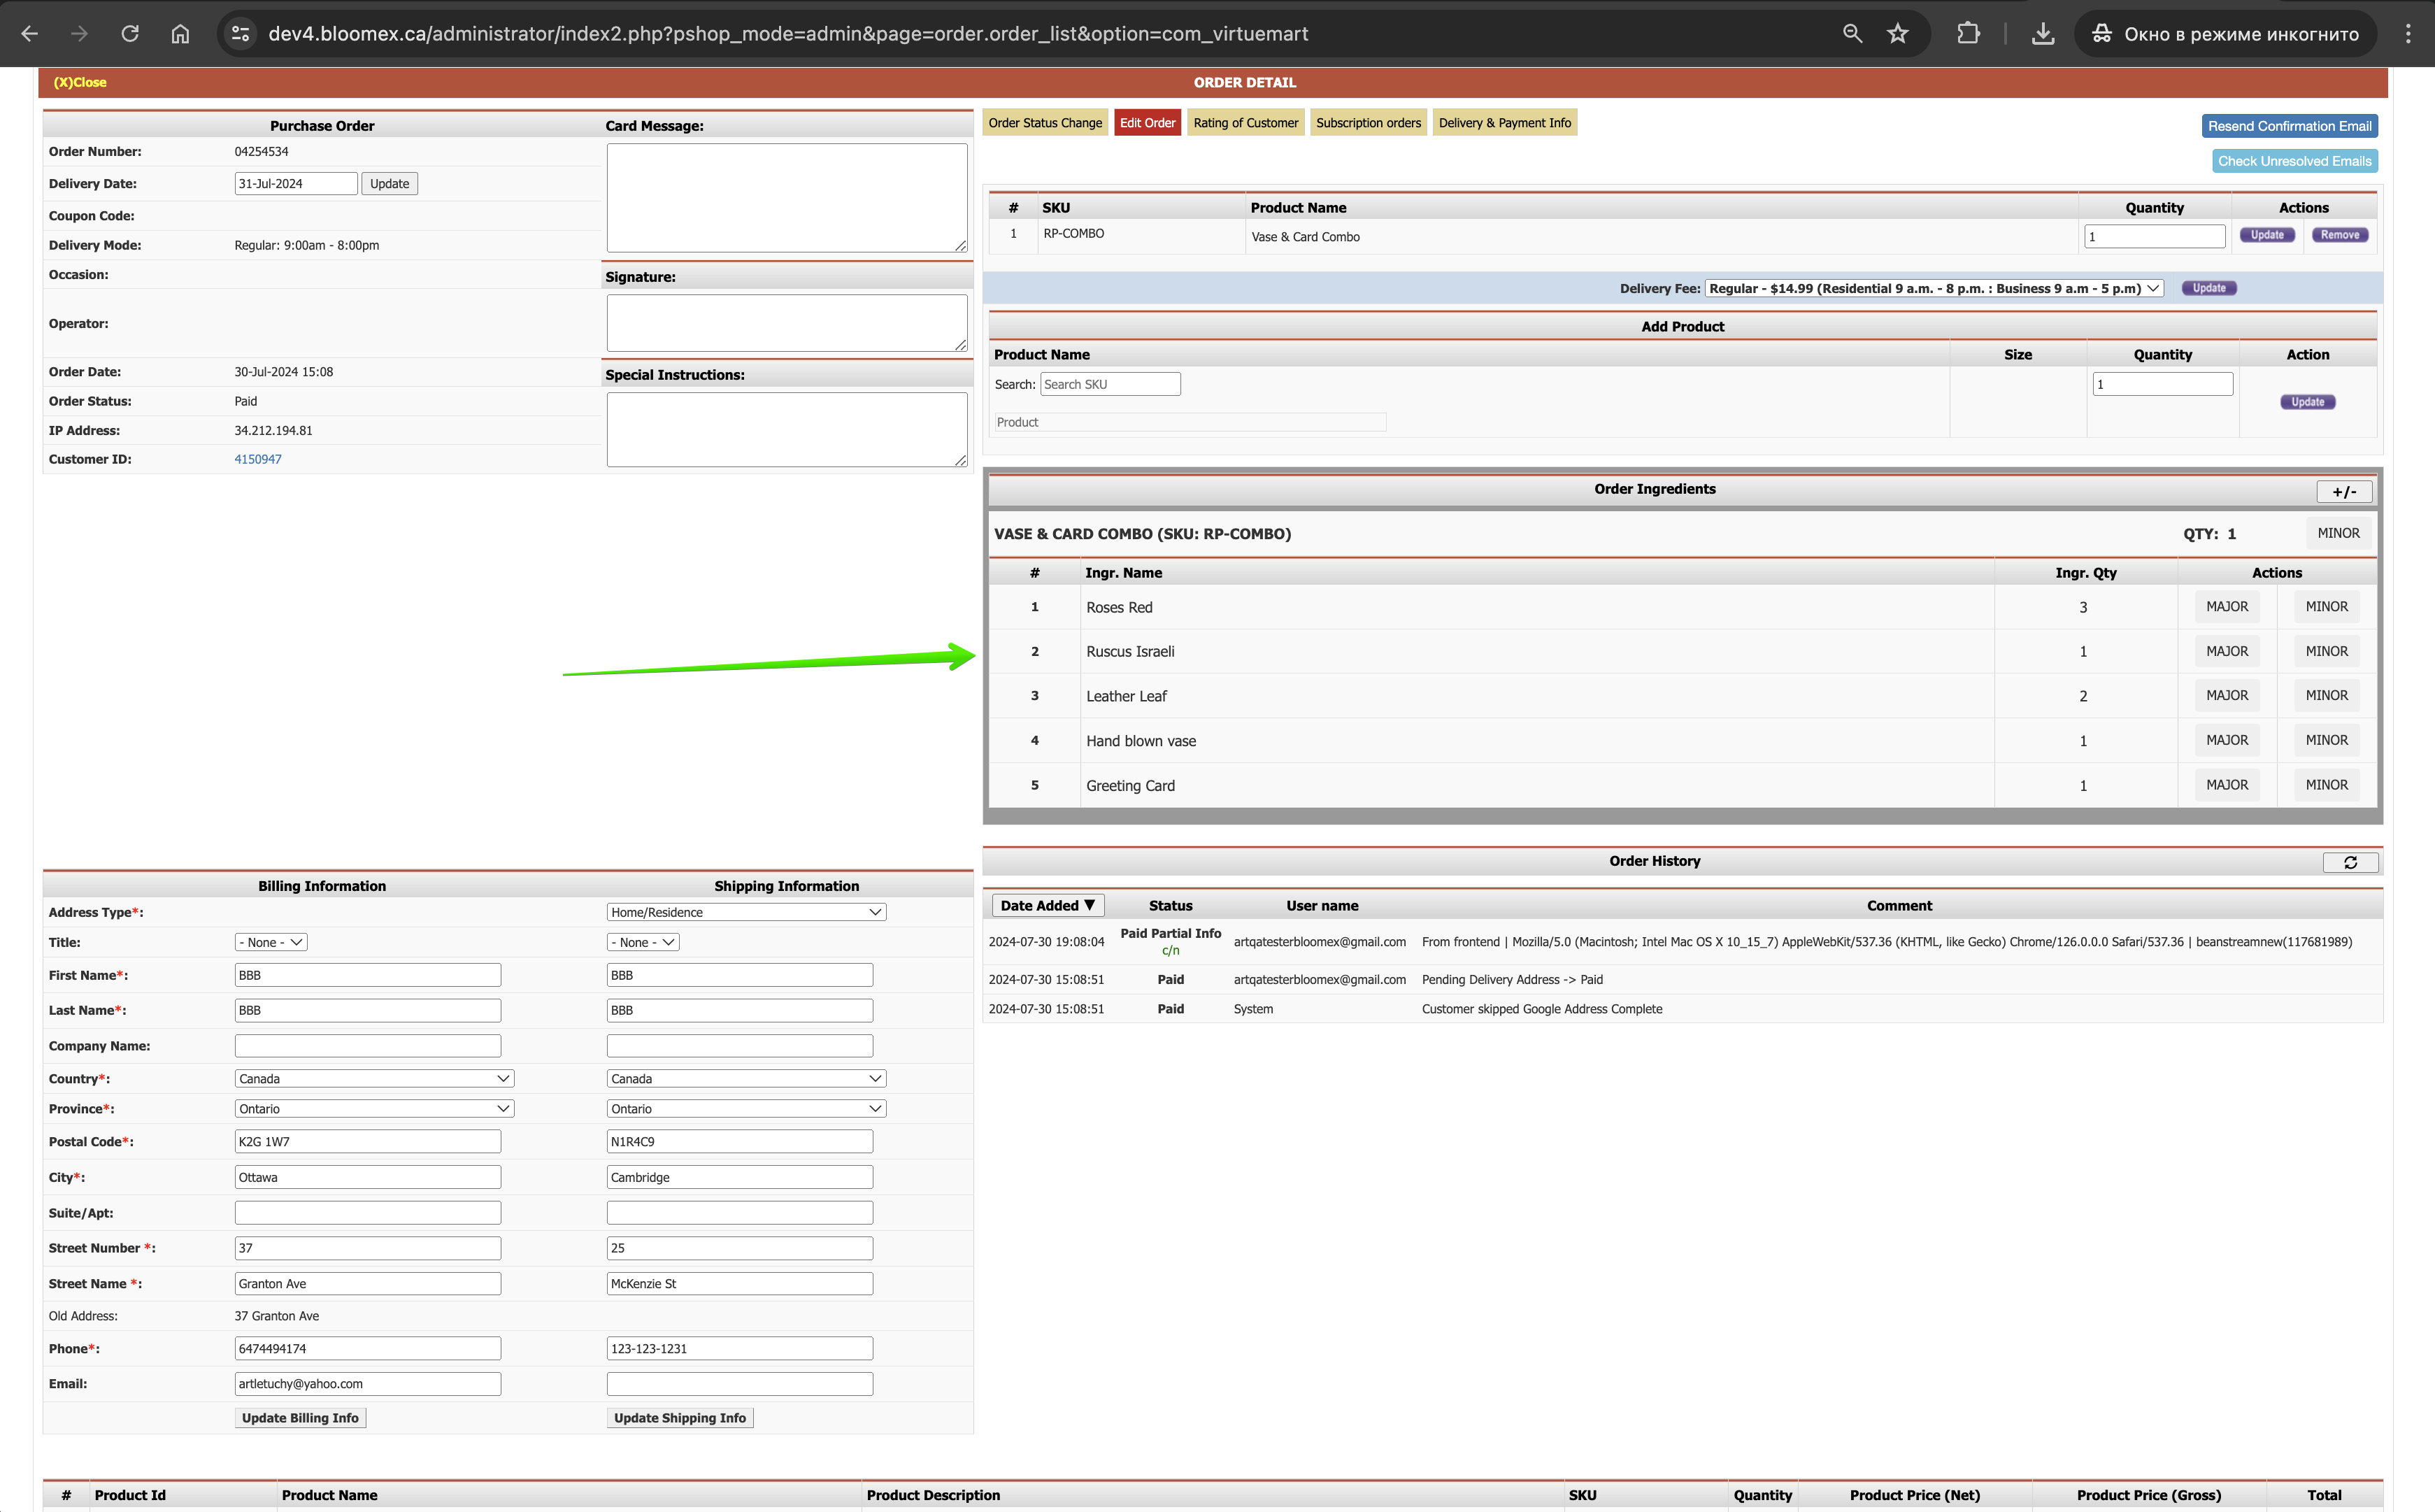Click the Search SKU input field
Viewport: 2435px width, 1512px height.
(x=1110, y=384)
